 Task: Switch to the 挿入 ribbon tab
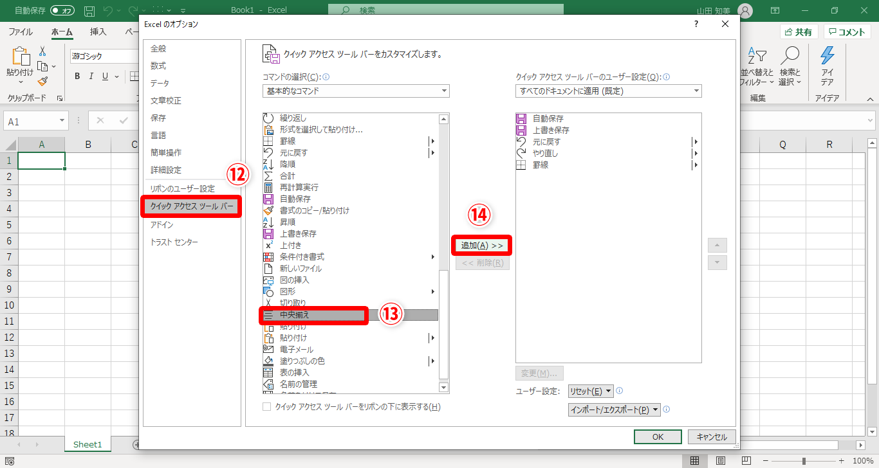(x=98, y=32)
